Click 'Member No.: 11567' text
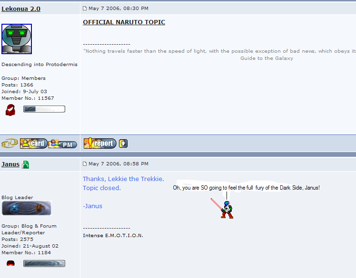The height and width of the screenshot is (278, 356). [28, 98]
